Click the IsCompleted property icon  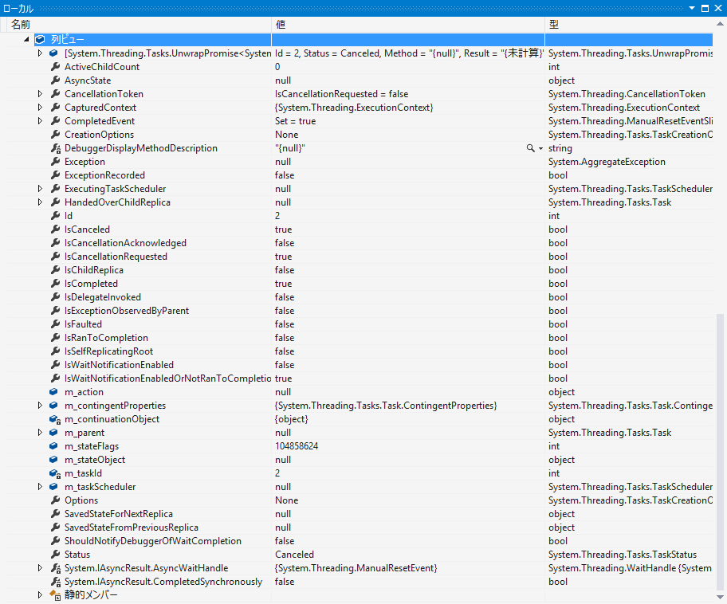pos(55,284)
